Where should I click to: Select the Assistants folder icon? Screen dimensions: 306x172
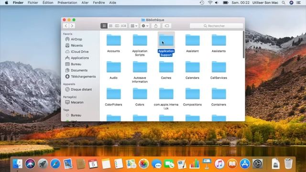(x=219, y=40)
